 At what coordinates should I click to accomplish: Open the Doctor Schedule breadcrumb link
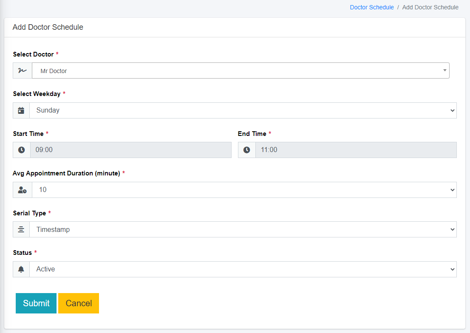tap(372, 7)
